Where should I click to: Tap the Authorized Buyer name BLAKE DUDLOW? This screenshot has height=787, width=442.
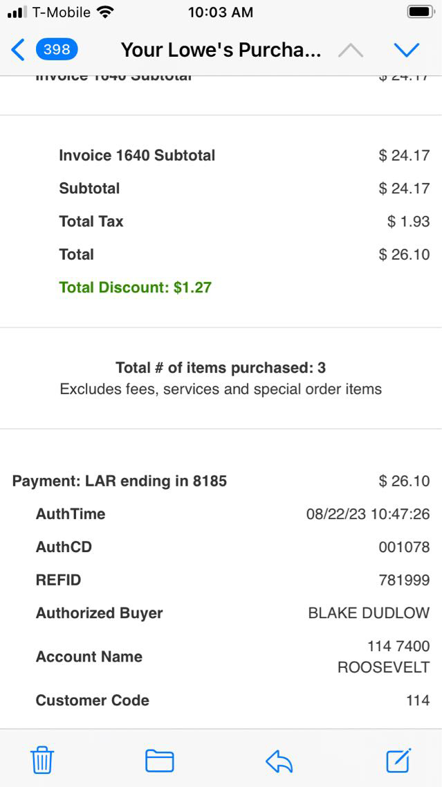pyautogui.click(x=368, y=613)
